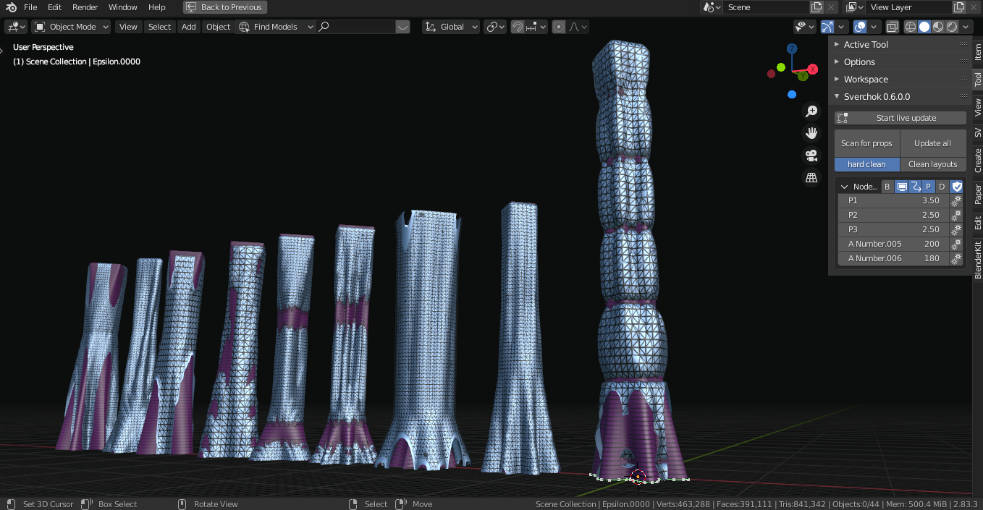Open viewport Object menu
The width and height of the screenshot is (983, 510).
pos(218,27)
